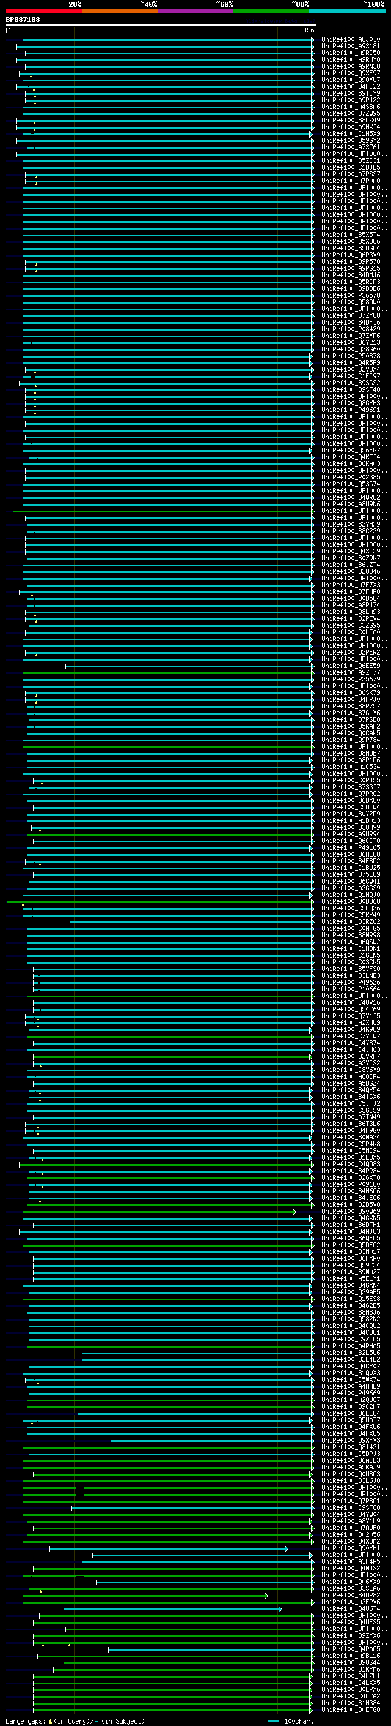The height and width of the screenshot is (1726, 391).
Task: Click hit label UniRef100_B4FI22
Action: pos(351,86)
